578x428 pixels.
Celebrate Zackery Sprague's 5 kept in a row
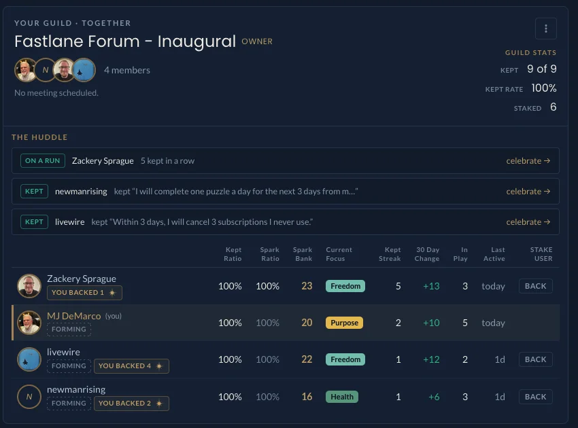[x=528, y=160]
